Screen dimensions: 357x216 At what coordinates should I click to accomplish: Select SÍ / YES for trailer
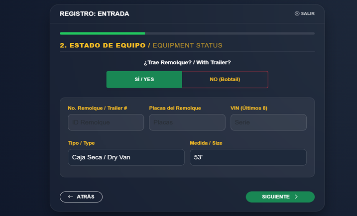144,80
